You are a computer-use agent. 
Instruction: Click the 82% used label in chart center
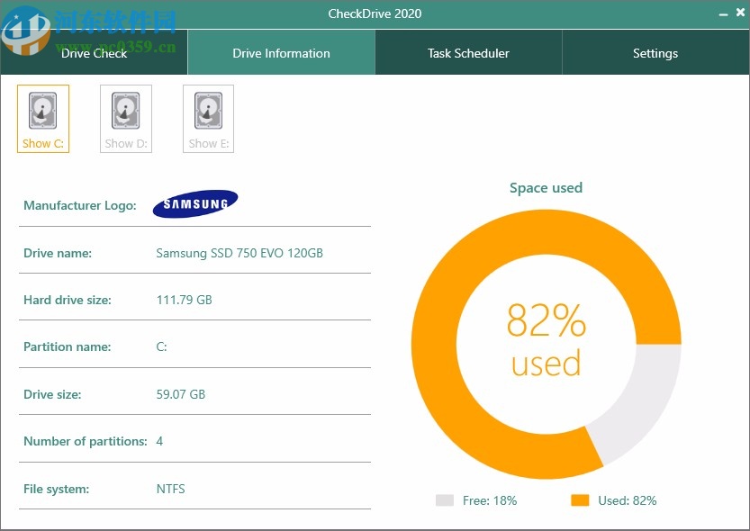pyautogui.click(x=547, y=346)
